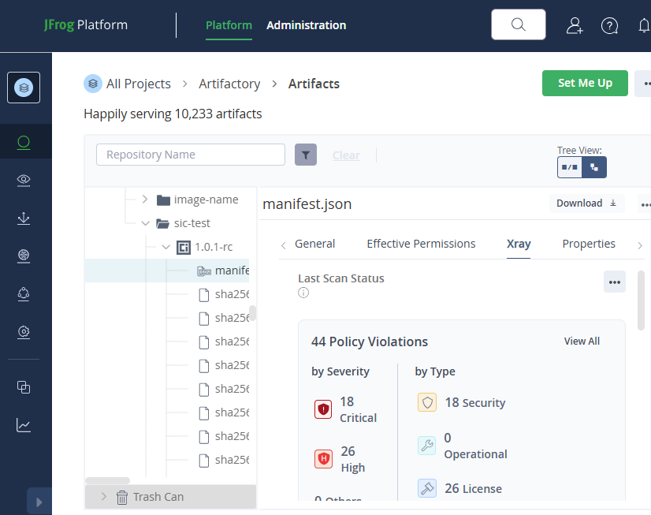
Task: Click the metrics chart icon in sidebar
Action: (x=24, y=425)
